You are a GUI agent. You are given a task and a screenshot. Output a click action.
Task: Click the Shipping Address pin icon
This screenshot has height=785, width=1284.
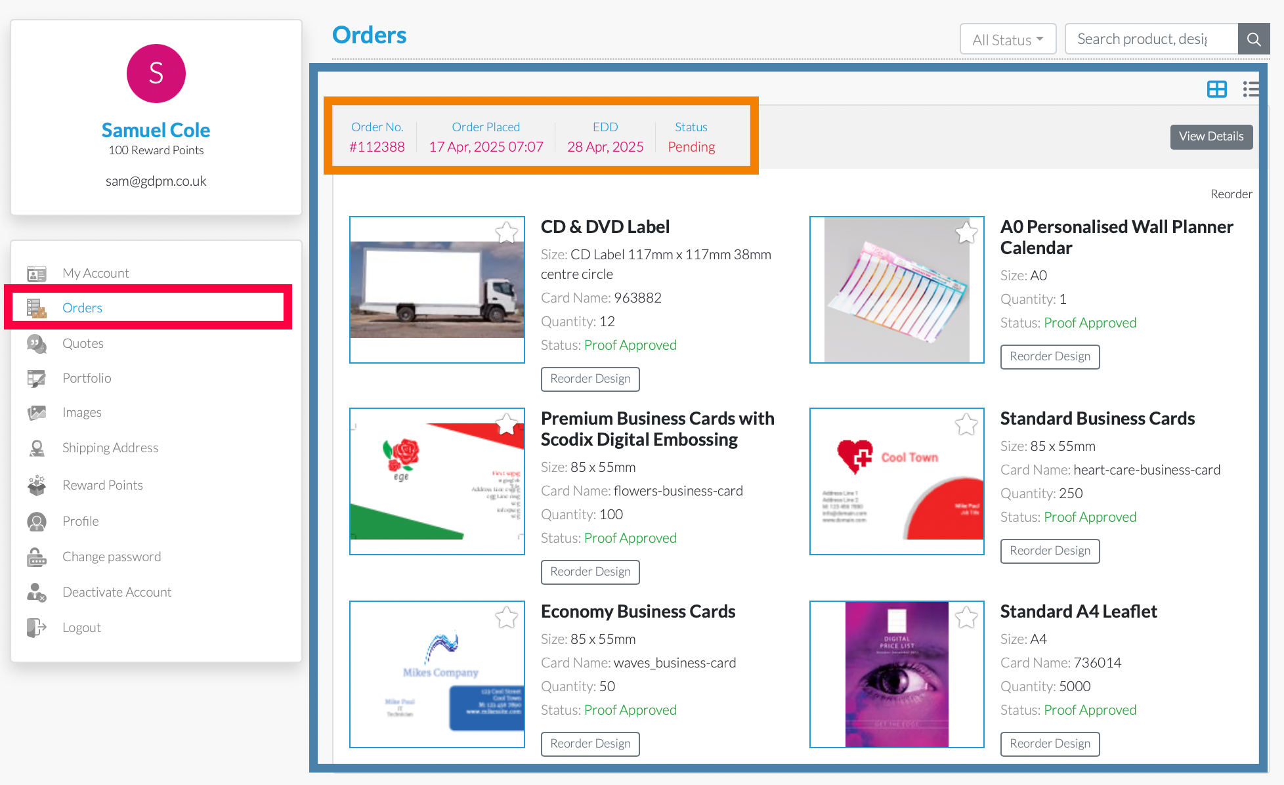click(37, 448)
